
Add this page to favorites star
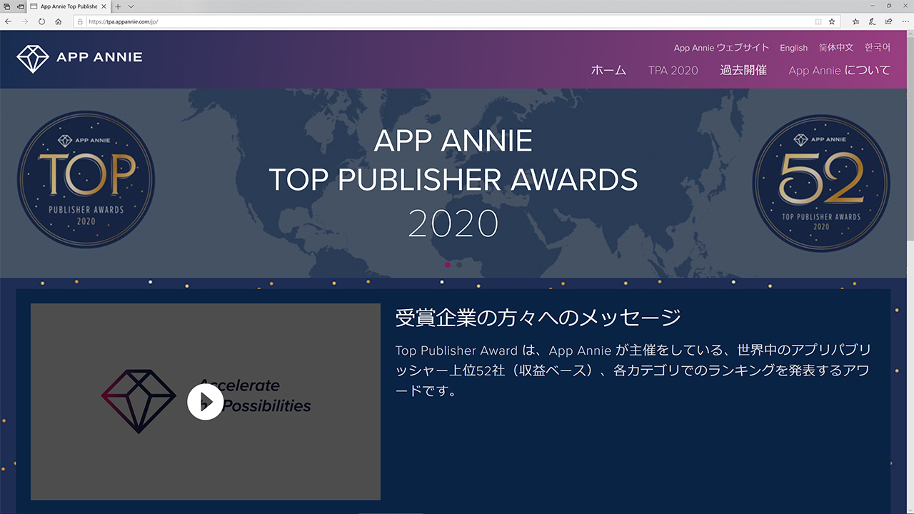tap(832, 21)
